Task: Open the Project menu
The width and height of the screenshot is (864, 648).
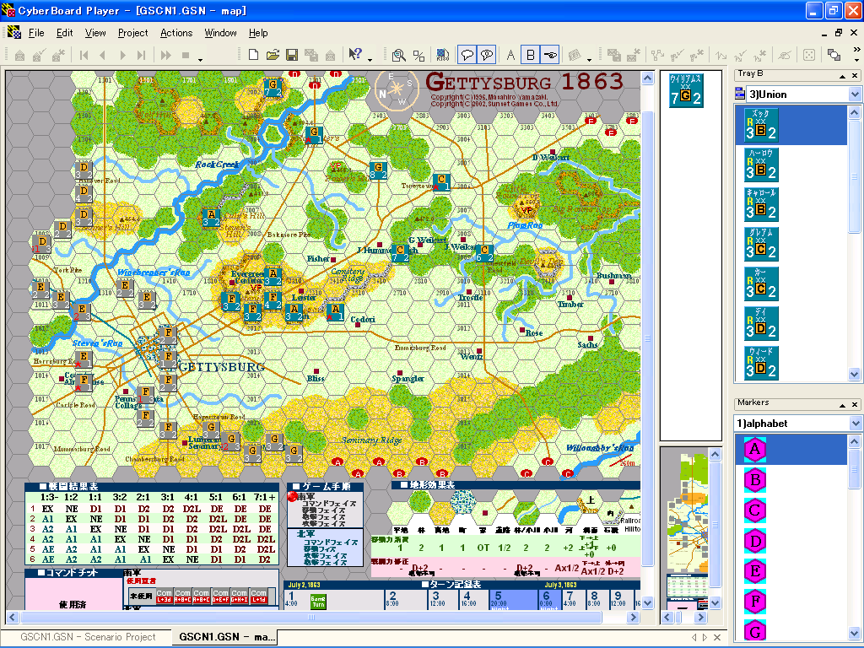Action: [132, 33]
